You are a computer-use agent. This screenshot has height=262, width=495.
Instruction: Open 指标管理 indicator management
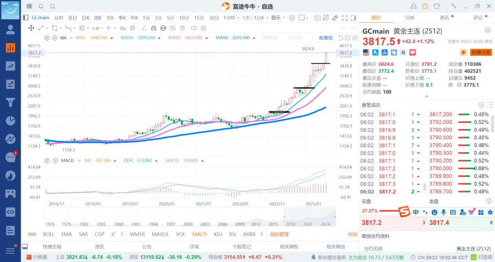point(280,234)
